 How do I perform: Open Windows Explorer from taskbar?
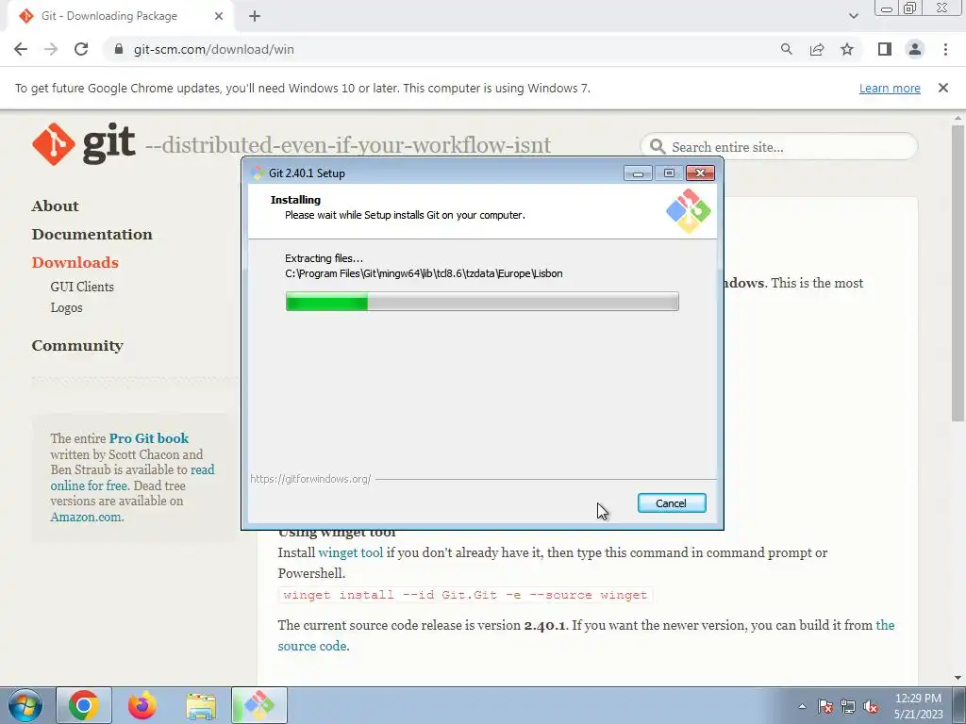(201, 705)
